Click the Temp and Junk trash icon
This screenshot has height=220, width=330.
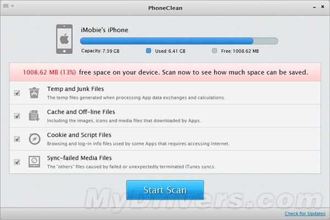[34, 93]
